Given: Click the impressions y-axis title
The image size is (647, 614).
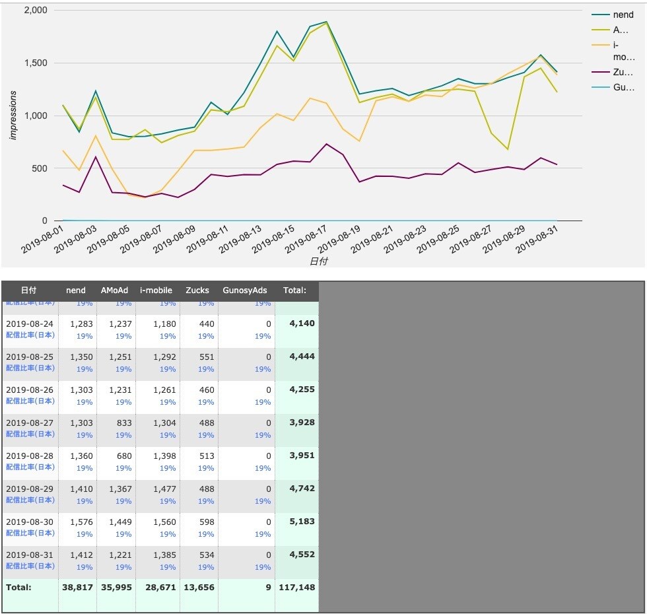Looking at the screenshot, I should (13, 116).
